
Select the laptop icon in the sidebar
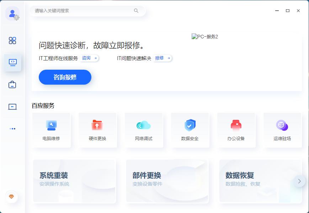pyautogui.click(x=12, y=106)
